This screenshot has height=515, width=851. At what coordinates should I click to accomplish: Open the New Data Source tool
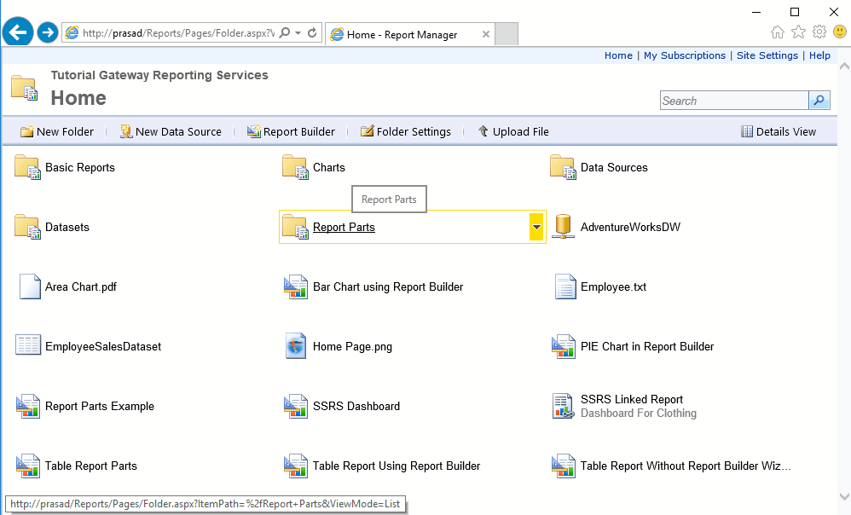point(125,131)
